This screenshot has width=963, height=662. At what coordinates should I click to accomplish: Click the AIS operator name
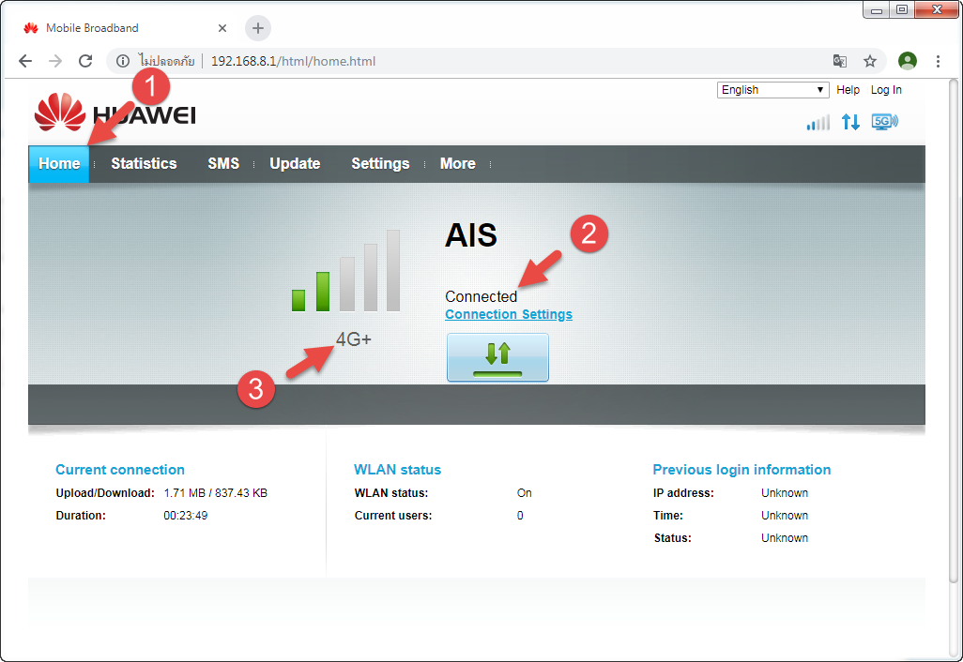[471, 235]
